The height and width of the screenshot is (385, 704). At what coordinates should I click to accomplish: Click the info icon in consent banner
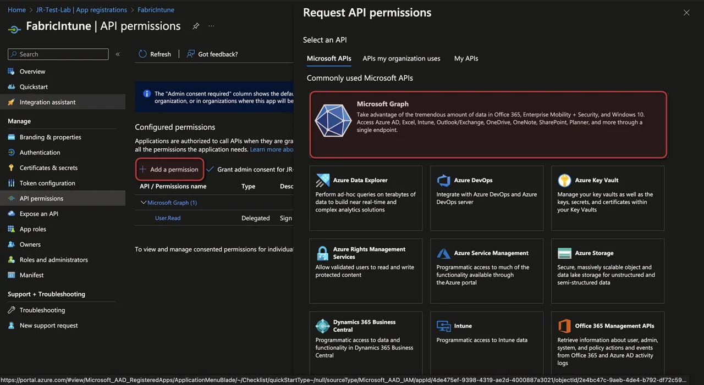coord(147,94)
